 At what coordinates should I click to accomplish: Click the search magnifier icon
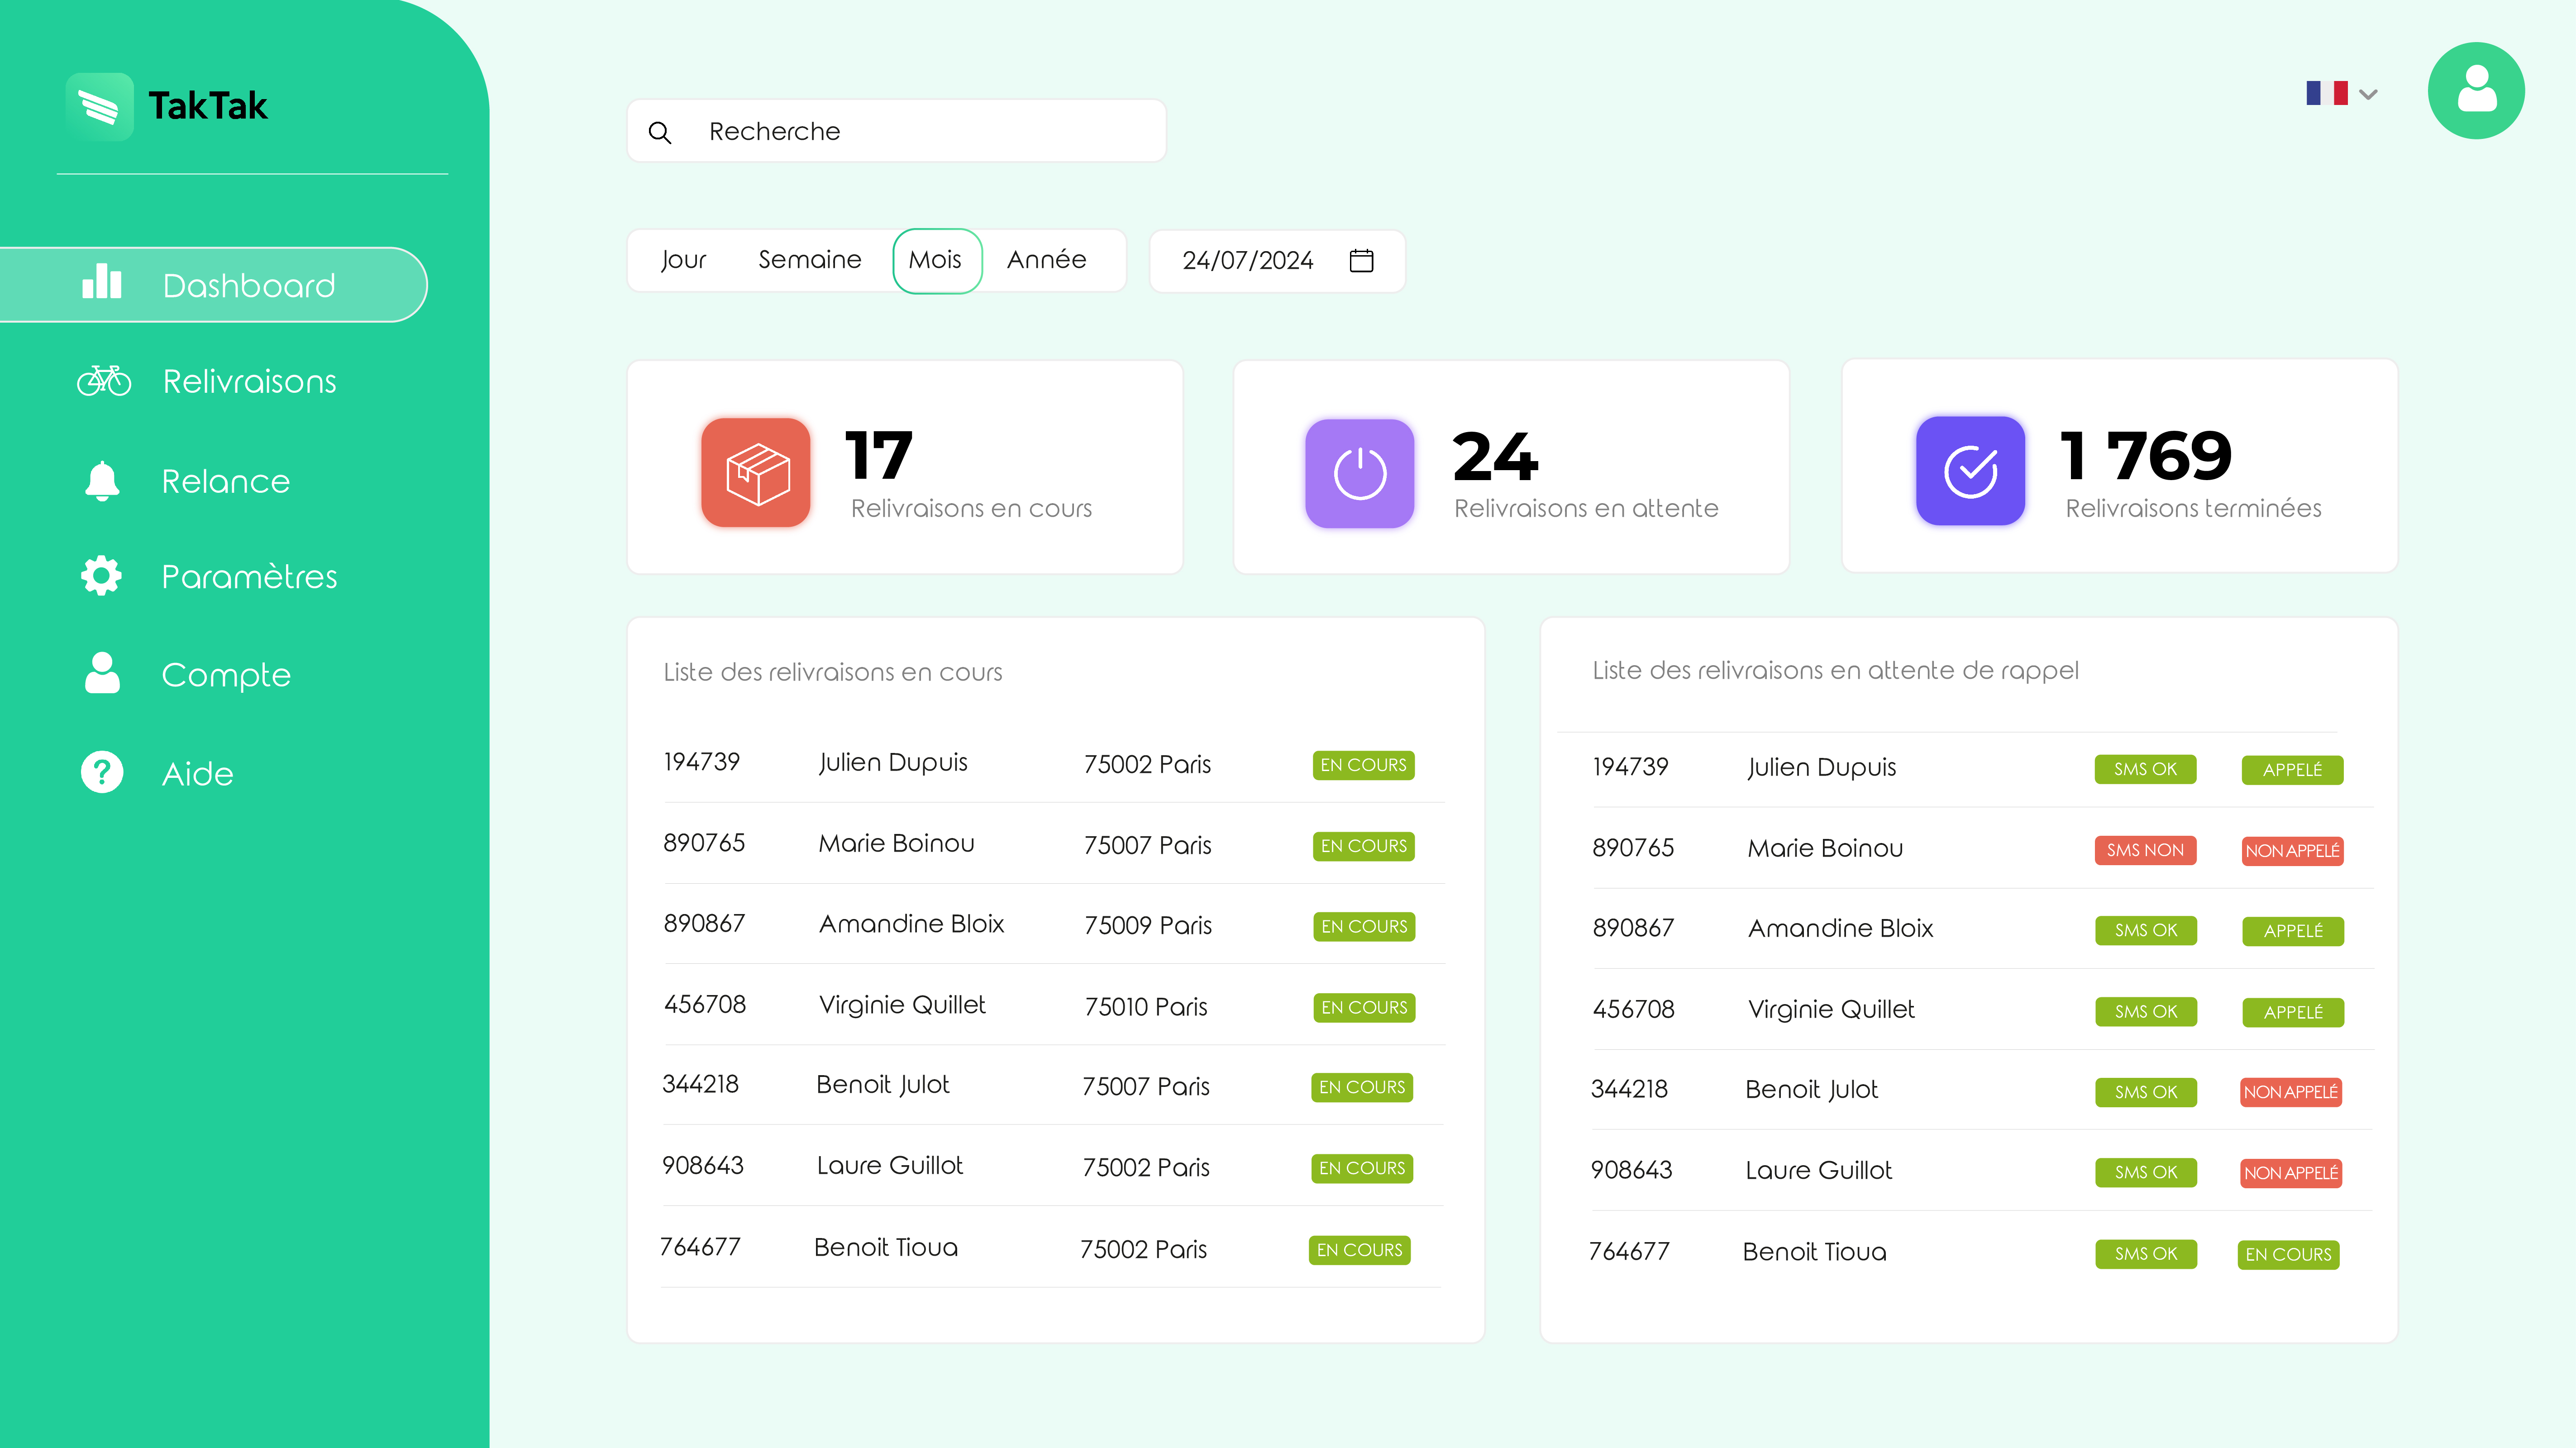click(x=660, y=132)
